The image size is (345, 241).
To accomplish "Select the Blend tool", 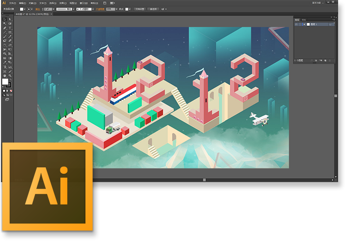I will click(10, 62).
